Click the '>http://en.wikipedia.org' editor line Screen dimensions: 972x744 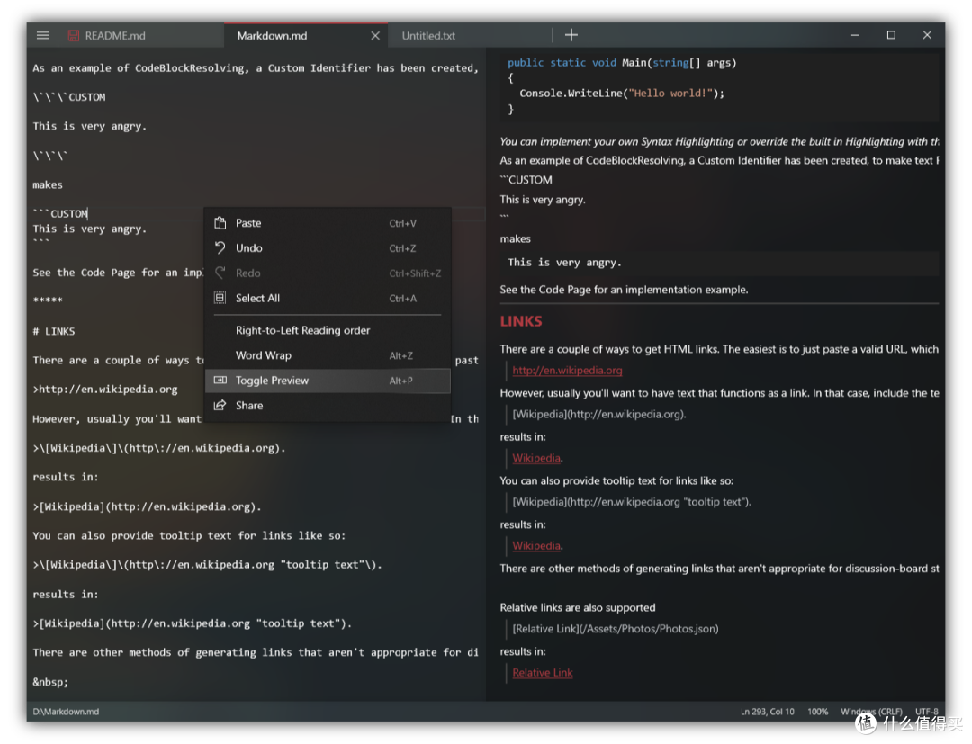point(105,390)
